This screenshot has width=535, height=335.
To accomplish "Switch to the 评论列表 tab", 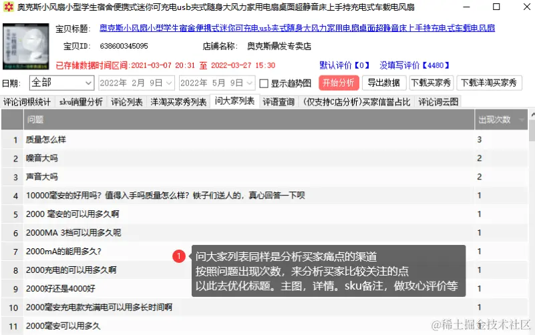I will (127, 102).
